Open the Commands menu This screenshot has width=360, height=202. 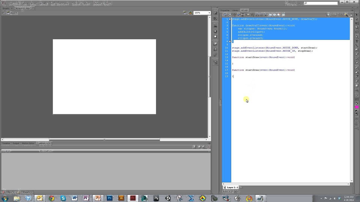pos(63,3)
